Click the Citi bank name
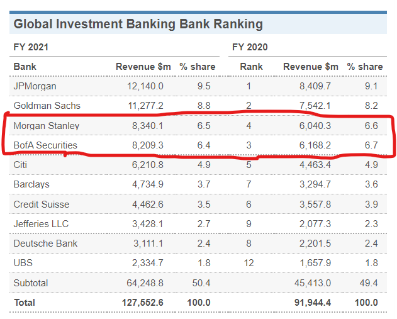Screen dimensions: 397x319 (21, 165)
